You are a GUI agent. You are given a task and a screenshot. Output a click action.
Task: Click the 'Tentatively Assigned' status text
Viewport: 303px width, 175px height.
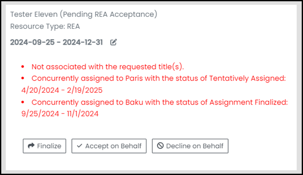(x=247, y=78)
